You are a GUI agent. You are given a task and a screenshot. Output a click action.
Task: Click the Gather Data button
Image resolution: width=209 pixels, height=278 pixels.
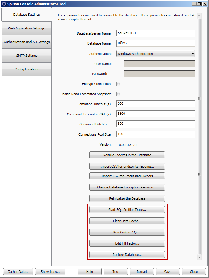[x=18, y=272]
